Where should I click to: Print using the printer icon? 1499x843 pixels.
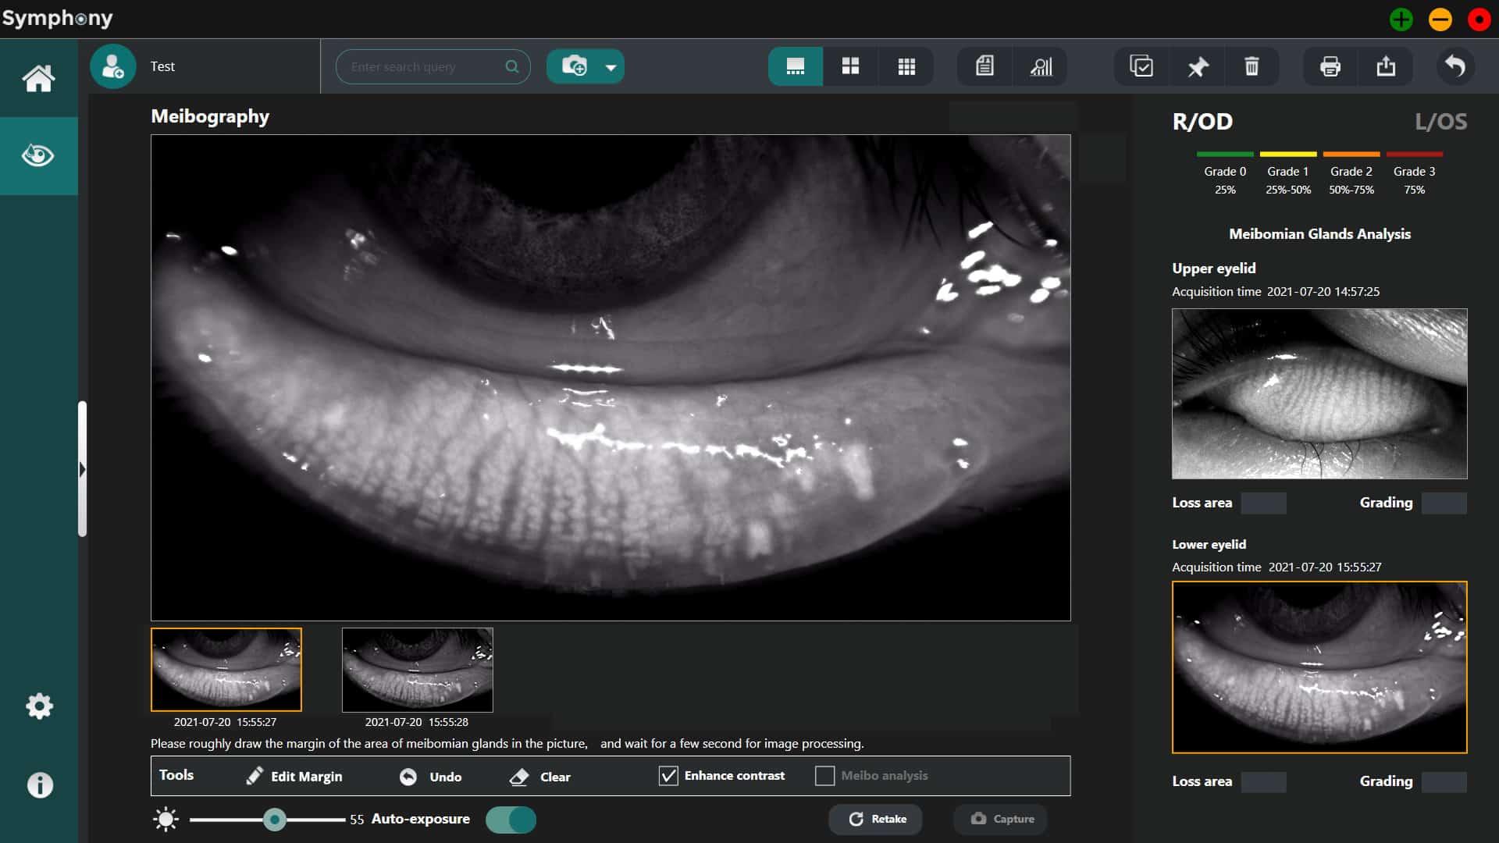point(1330,66)
